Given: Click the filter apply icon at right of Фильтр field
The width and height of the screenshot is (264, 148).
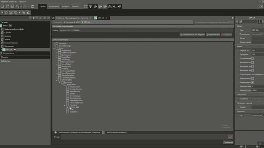Looking at the screenshot, I should (231, 137).
